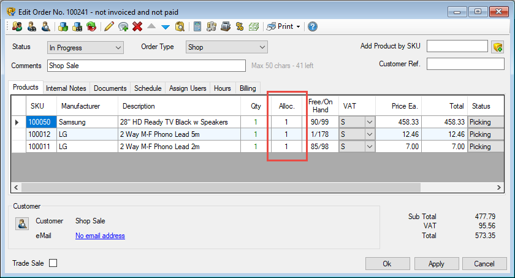Click the red X delete icon in toolbar
This screenshot has width=515, height=278.
pos(137,26)
